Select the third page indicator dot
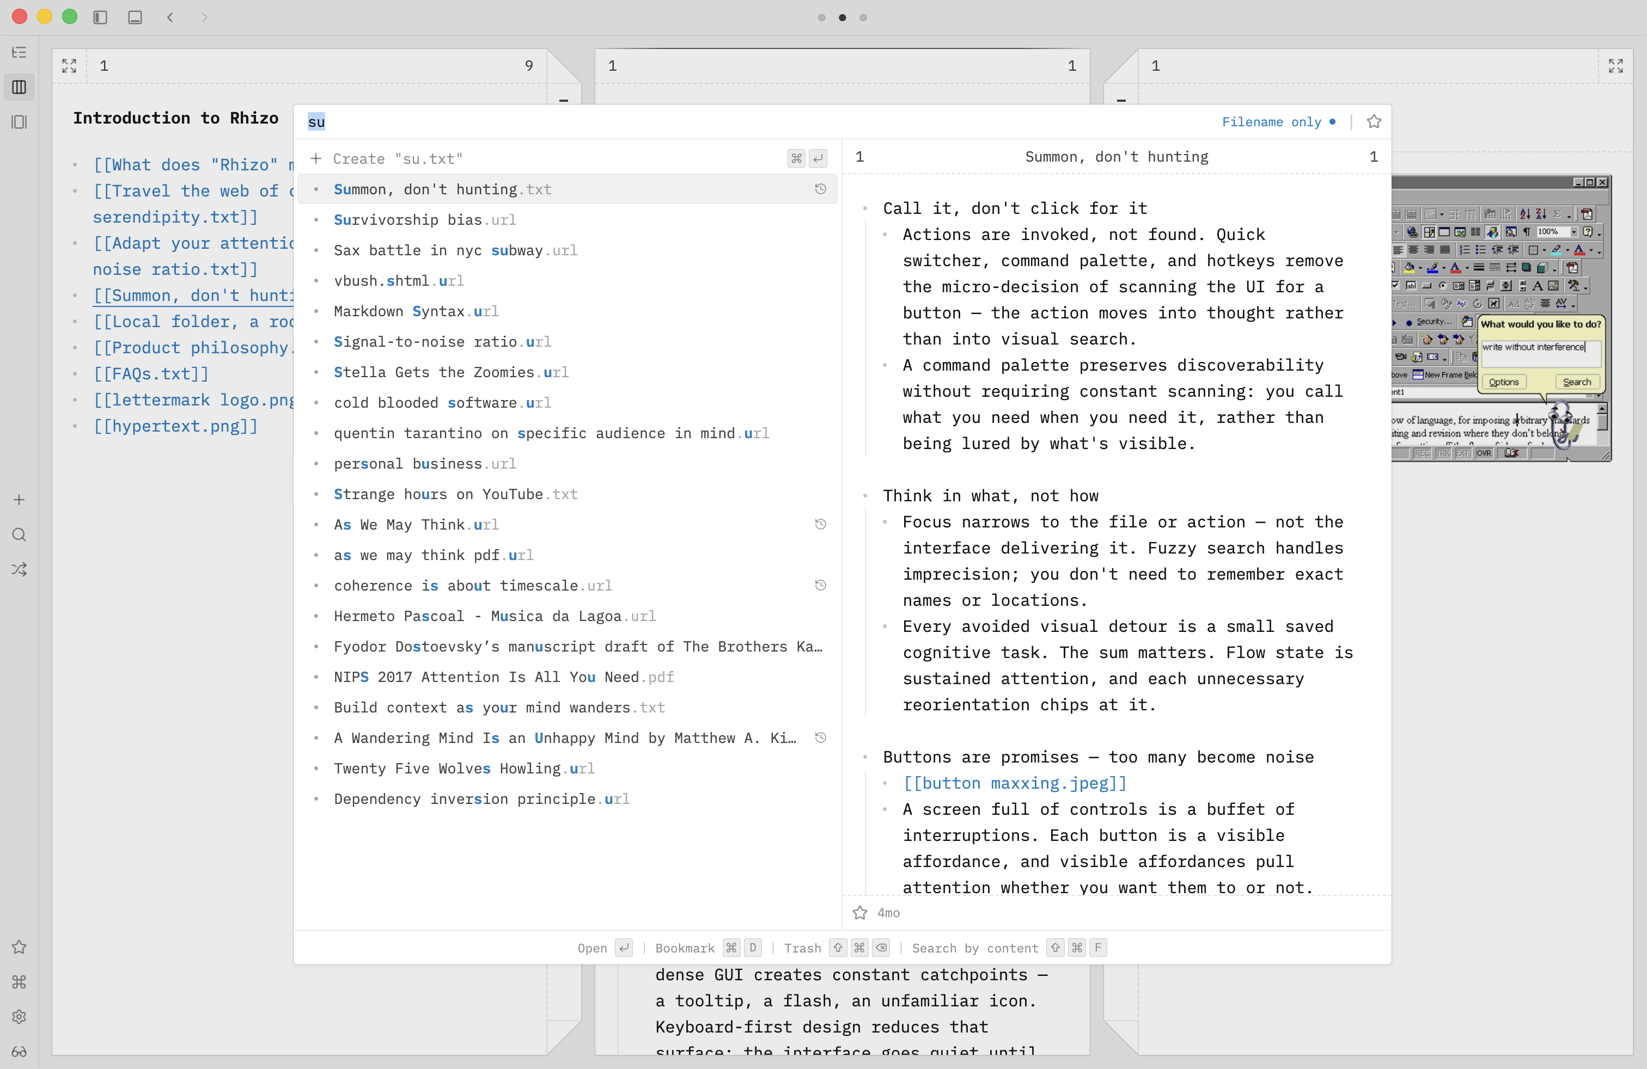This screenshot has width=1647, height=1069. tap(863, 17)
